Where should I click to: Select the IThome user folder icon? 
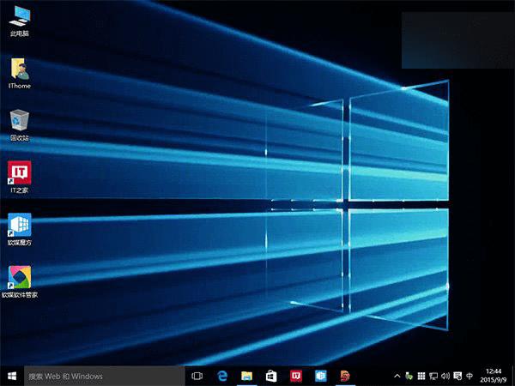click(20, 73)
